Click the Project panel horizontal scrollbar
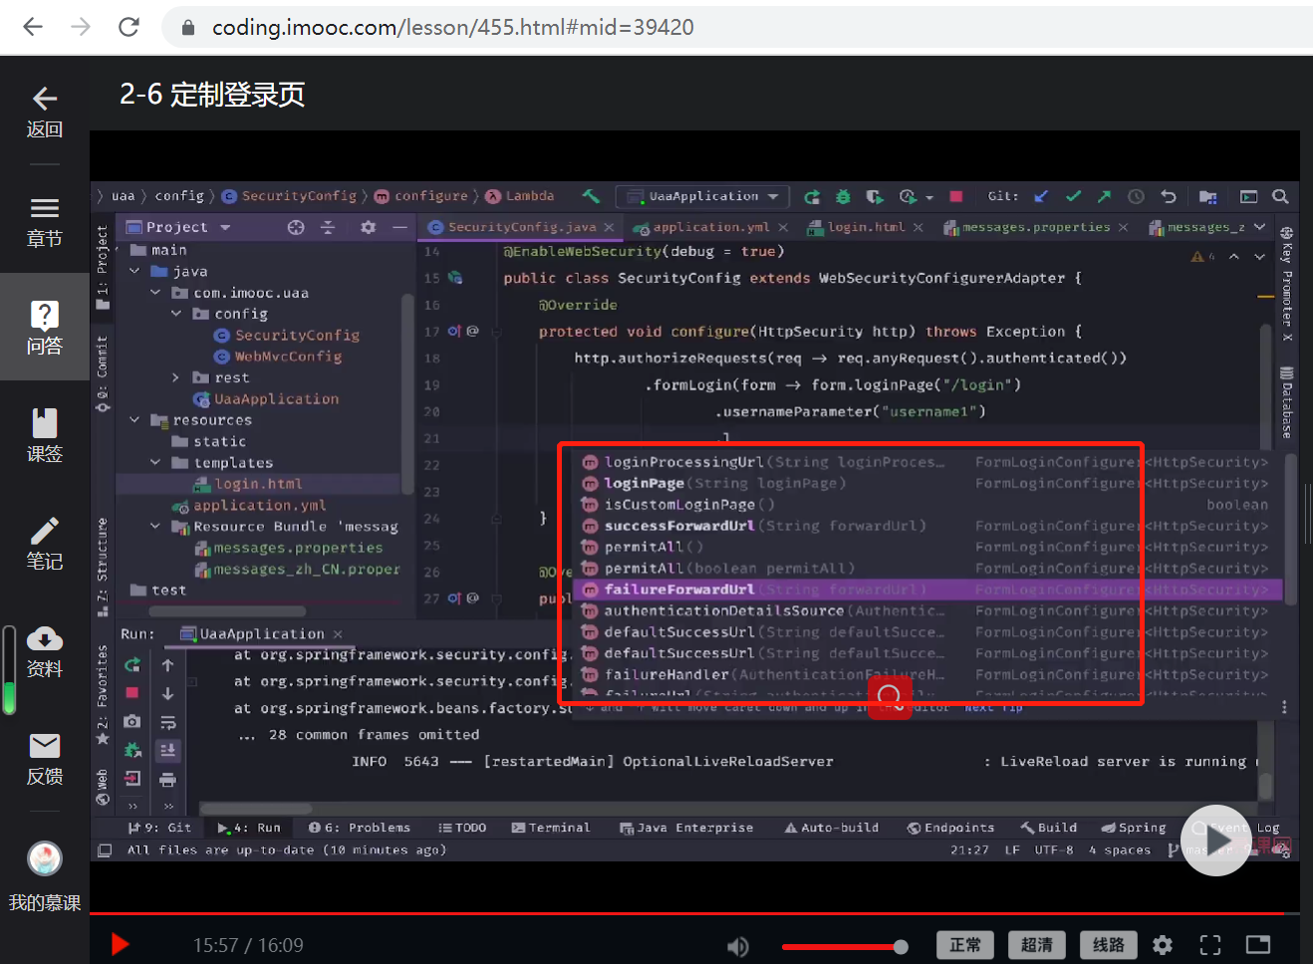1313x964 pixels. click(x=227, y=611)
